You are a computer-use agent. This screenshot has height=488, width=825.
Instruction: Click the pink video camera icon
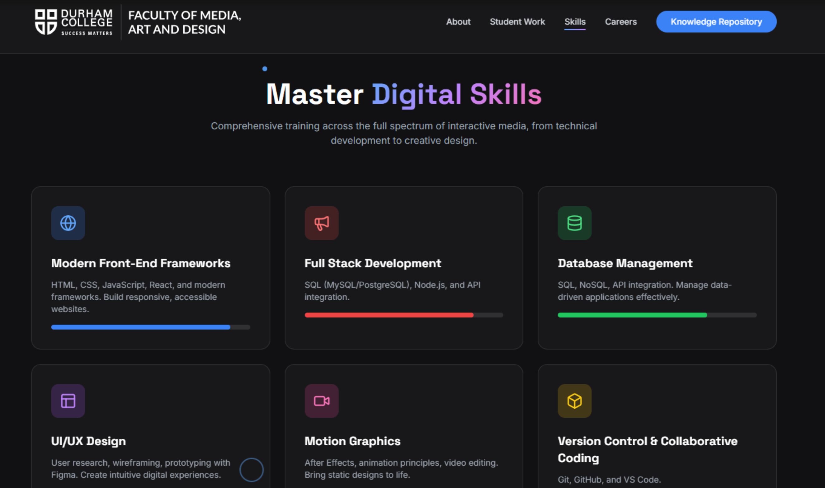[x=321, y=401]
